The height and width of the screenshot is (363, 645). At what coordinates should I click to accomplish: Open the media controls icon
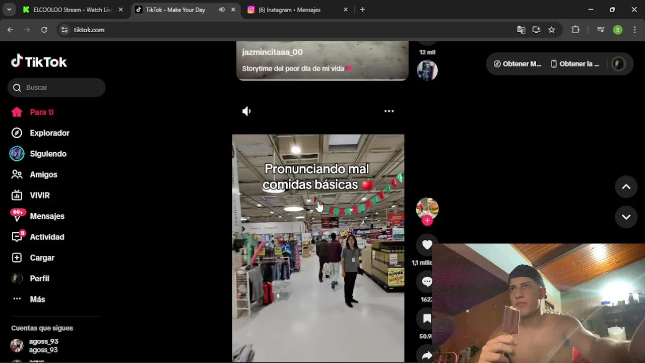(601, 30)
